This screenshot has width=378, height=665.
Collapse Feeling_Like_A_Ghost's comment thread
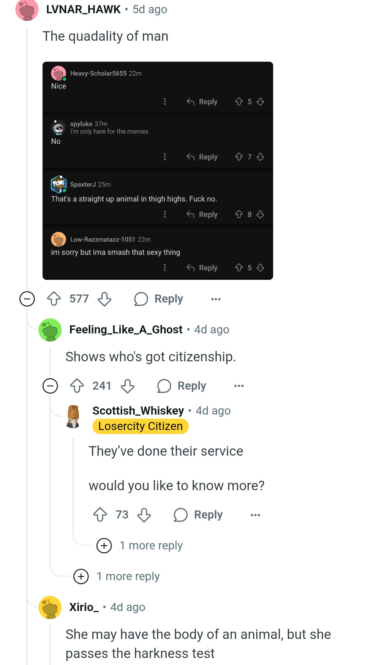50,386
